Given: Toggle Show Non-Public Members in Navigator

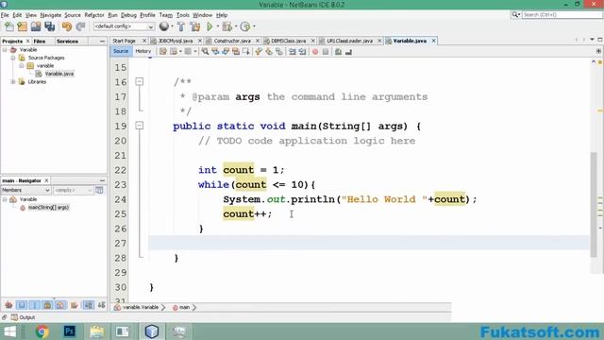Looking at the screenshot, I should pyautogui.click(x=47, y=305).
